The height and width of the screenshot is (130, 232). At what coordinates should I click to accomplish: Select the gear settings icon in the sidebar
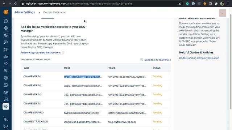[6, 107]
